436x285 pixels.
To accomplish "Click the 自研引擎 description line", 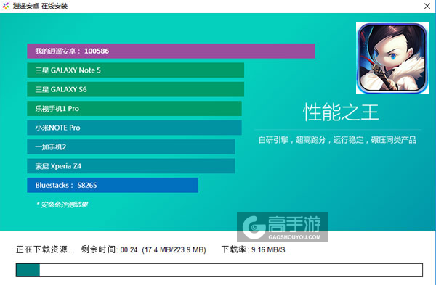I will 337,140.
